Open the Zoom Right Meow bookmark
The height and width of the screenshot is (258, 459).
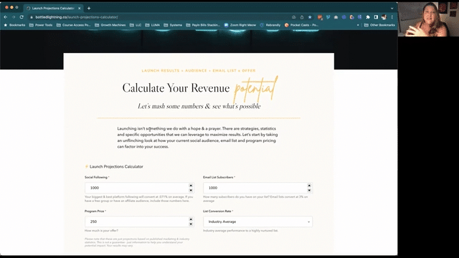240,25
